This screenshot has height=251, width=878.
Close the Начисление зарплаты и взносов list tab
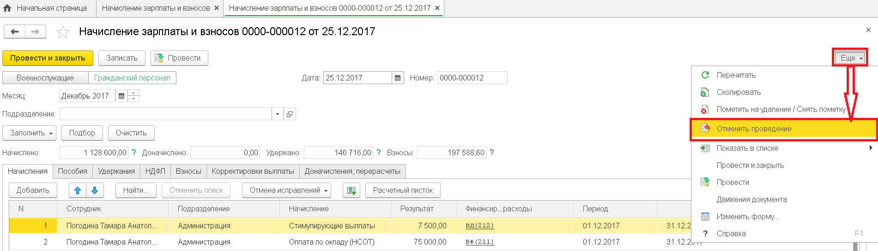pos(217,8)
